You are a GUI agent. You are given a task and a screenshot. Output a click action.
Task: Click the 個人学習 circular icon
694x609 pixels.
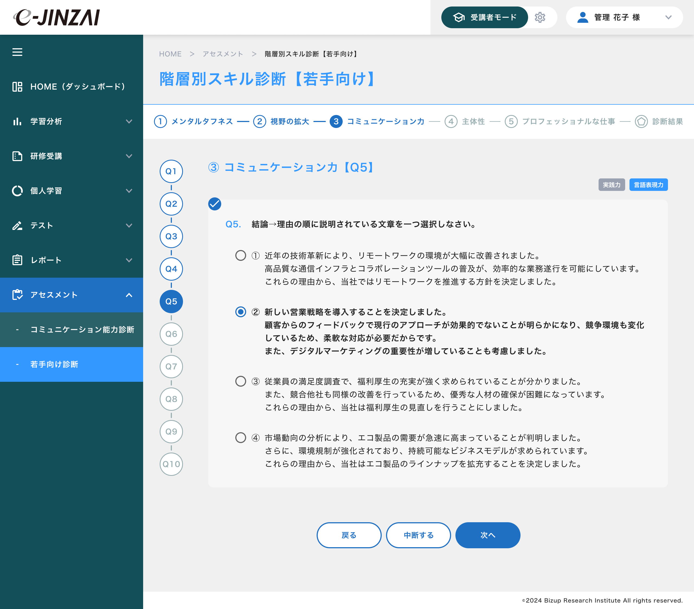point(17,191)
